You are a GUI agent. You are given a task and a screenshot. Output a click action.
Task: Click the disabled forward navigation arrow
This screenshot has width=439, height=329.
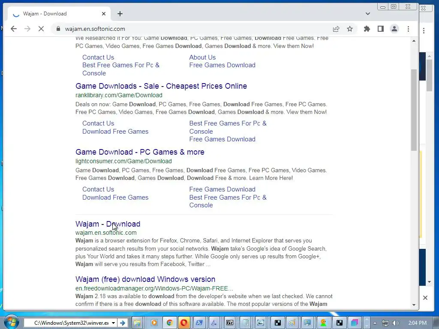[27, 29]
